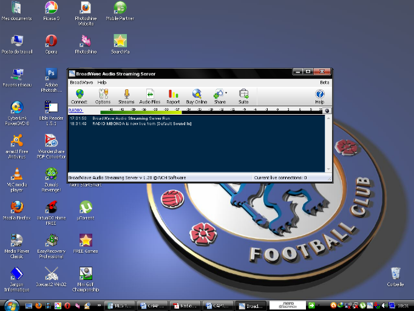Image resolution: width=414 pixels, height=311 pixels.
Task: Expand hidden quick launch chevron on taskbar
Action: [x=99, y=306]
